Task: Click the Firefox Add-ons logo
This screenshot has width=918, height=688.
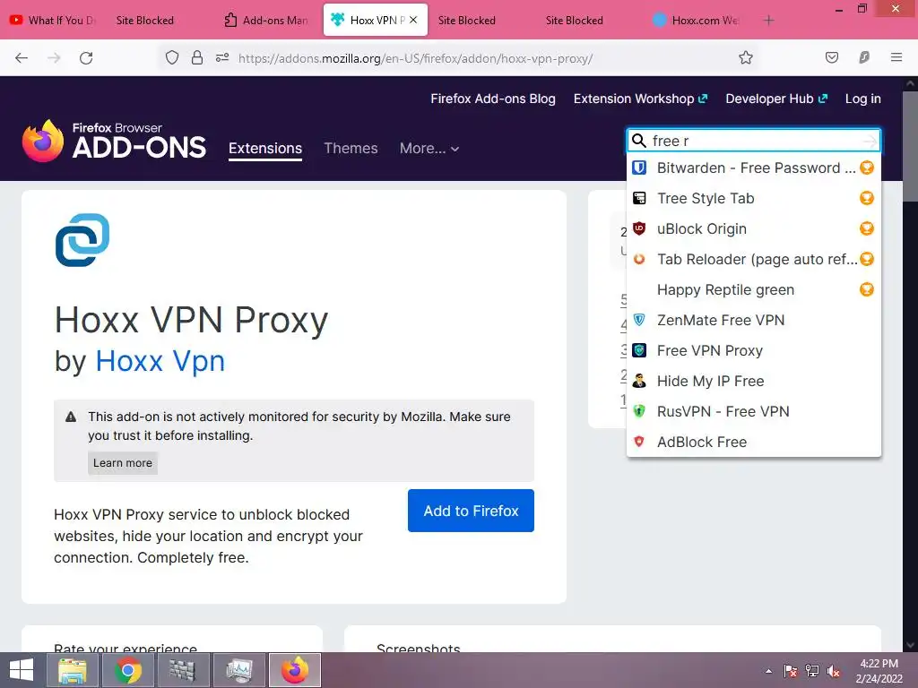Action: coord(114,141)
